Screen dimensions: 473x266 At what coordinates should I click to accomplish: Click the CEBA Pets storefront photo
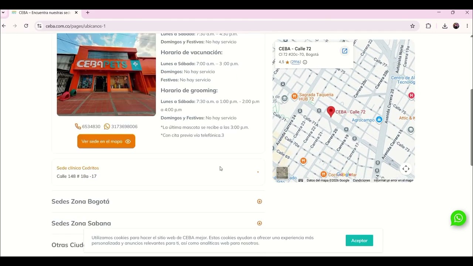click(106, 75)
